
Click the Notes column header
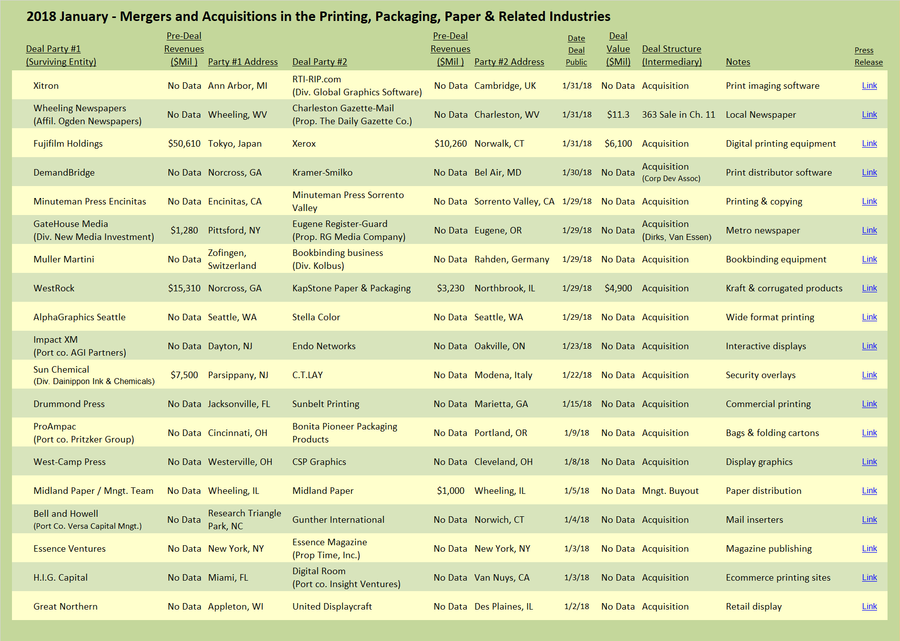[x=738, y=62]
